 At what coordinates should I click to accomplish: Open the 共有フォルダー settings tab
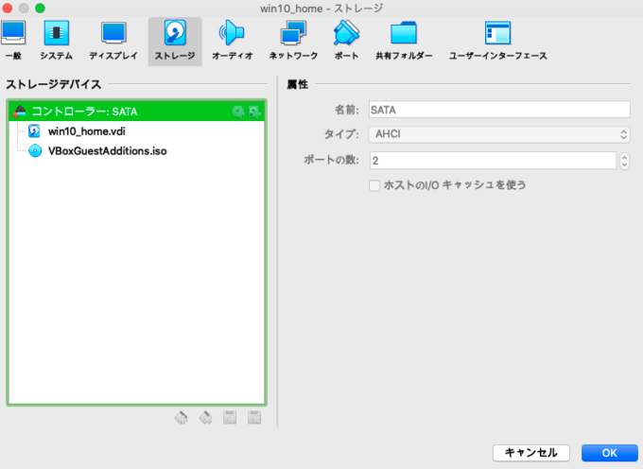[x=404, y=41]
